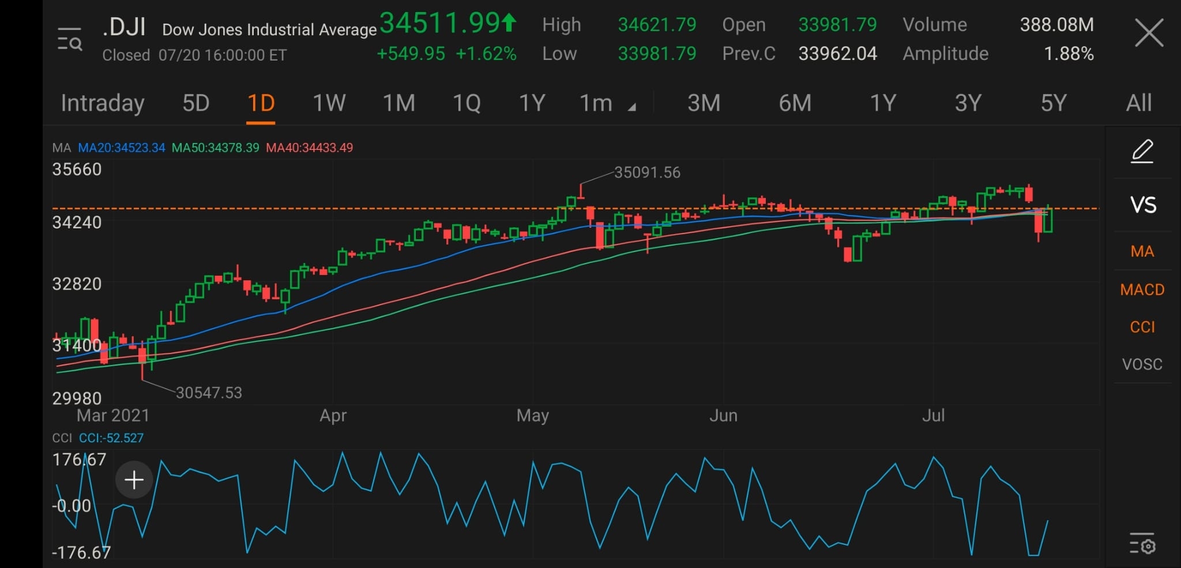This screenshot has height=568, width=1181.
Task: Click the Volume value 388.08M
Action: click(1056, 25)
